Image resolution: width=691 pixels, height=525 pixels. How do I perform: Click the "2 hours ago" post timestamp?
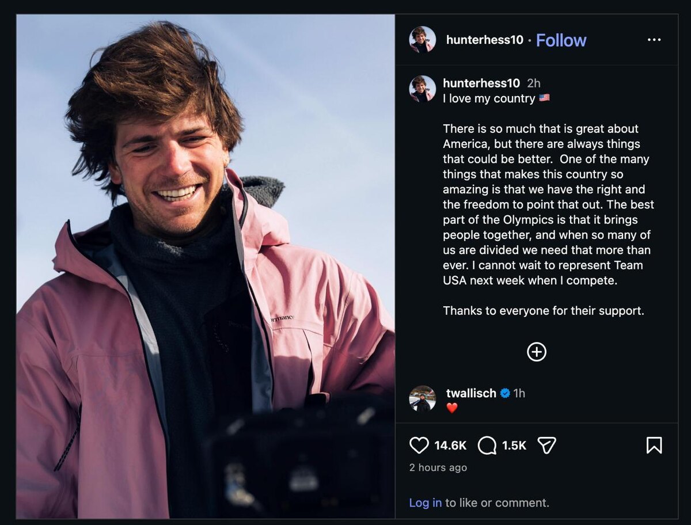[x=438, y=467]
